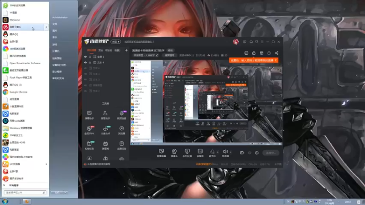Launch Google Chrome from Start menu
Screen dimensions: 365x205
[x=26, y=92]
